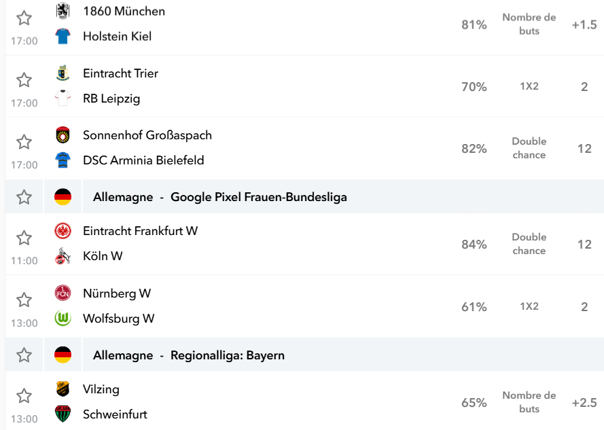Star the Eintracht Trier vs RB Leipzig match
Viewport: 604px width, 430px height.
pyautogui.click(x=24, y=79)
